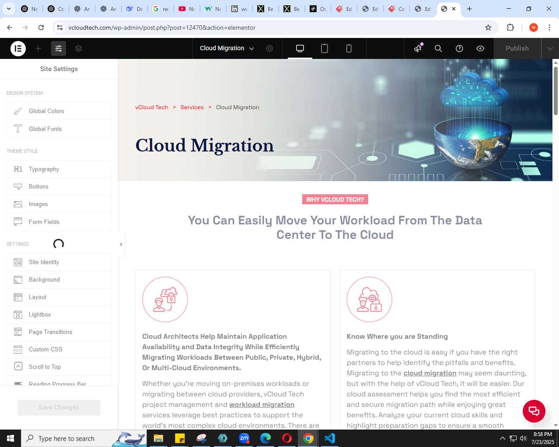Image resolution: width=559 pixels, height=447 pixels.
Task: Toggle the Site Settings sliders icon
Action: [59, 48]
